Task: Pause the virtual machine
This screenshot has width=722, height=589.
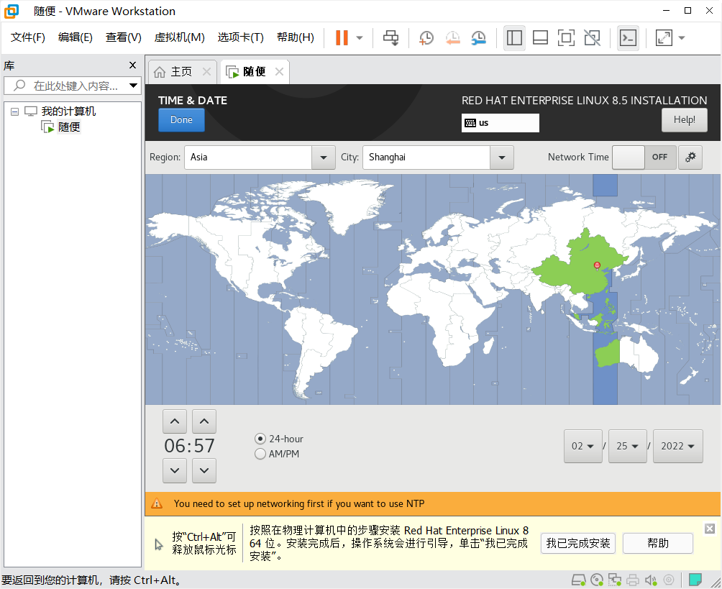Action: point(341,38)
